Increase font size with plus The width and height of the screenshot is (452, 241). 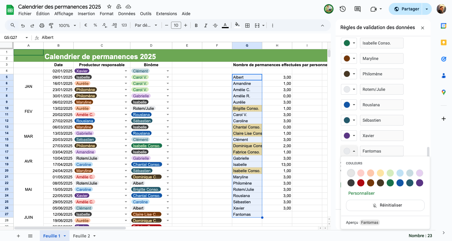click(186, 26)
